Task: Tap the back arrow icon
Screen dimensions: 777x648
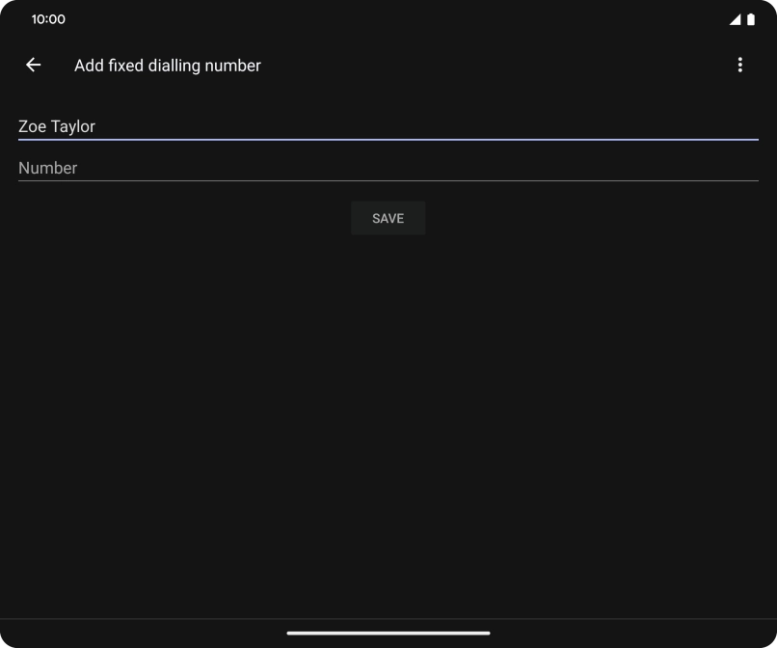Action: point(34,65)
